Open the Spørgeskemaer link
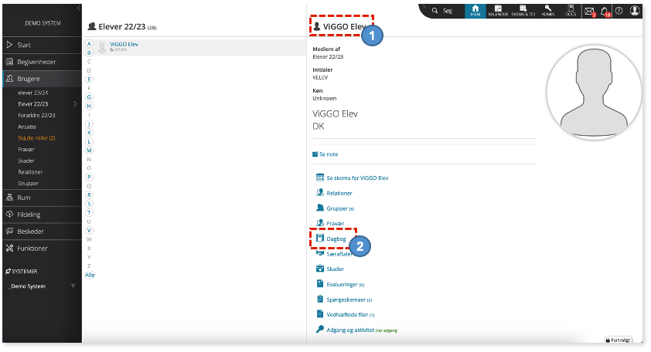 (349, 300)
